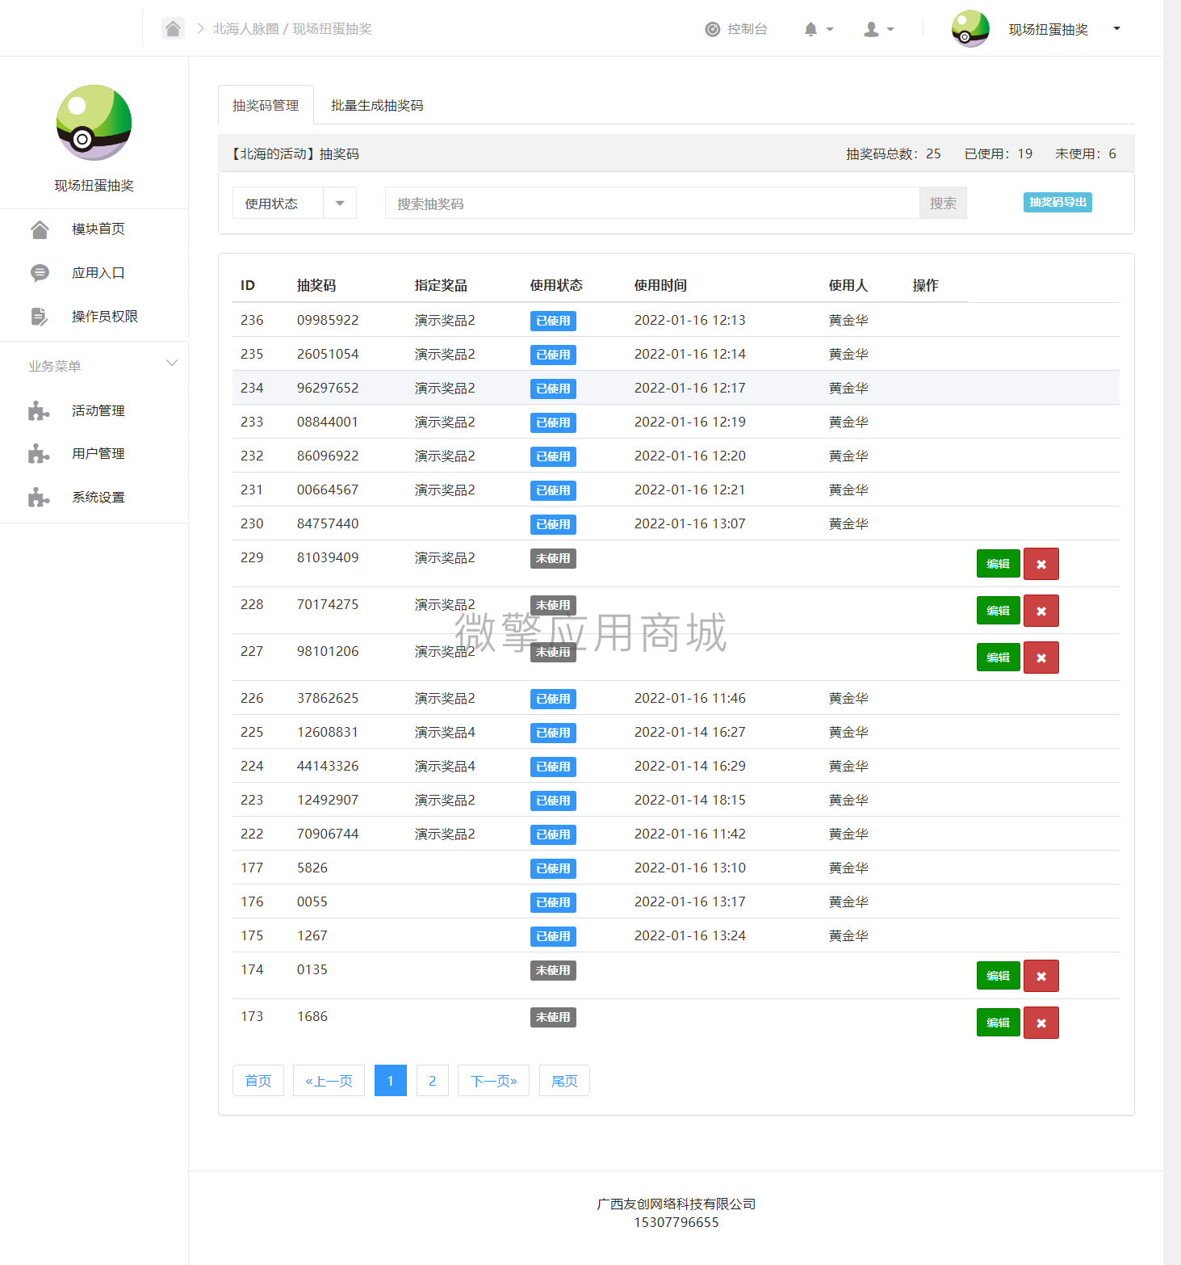Click the 抽奖码导出 export button
Image resolution: width=1181 pixels, height=1265 pixels.
point(1057,202)
